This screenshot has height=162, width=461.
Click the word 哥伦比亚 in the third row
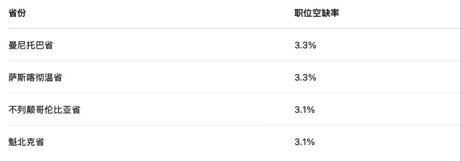point(53,110)
